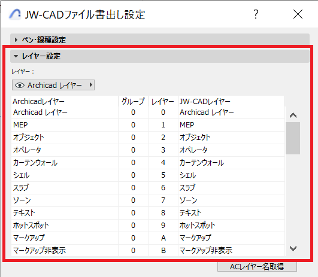Select the カーテンウォール Archicad layer row

(65, 163)
